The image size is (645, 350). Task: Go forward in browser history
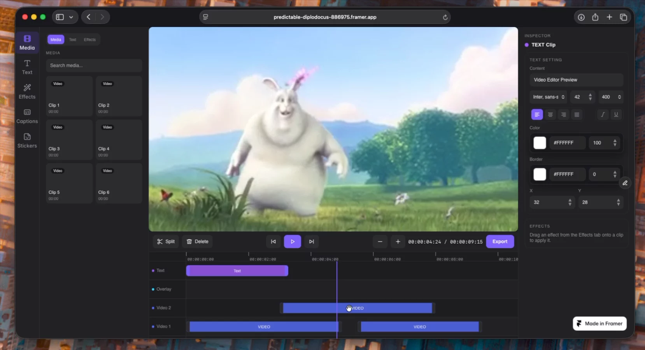[102, 17]
